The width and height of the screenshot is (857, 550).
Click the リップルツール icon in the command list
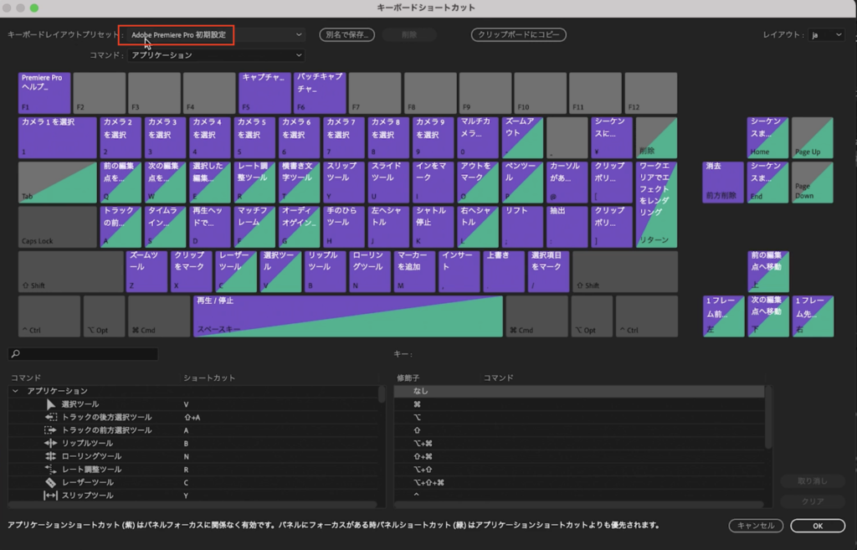(51, 444)
